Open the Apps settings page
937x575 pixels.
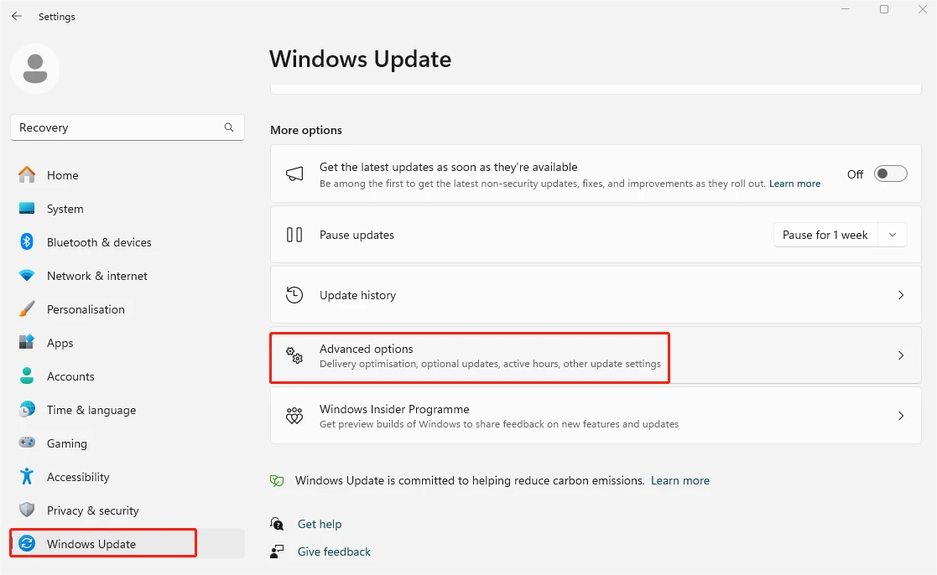[x=128, y=342]
